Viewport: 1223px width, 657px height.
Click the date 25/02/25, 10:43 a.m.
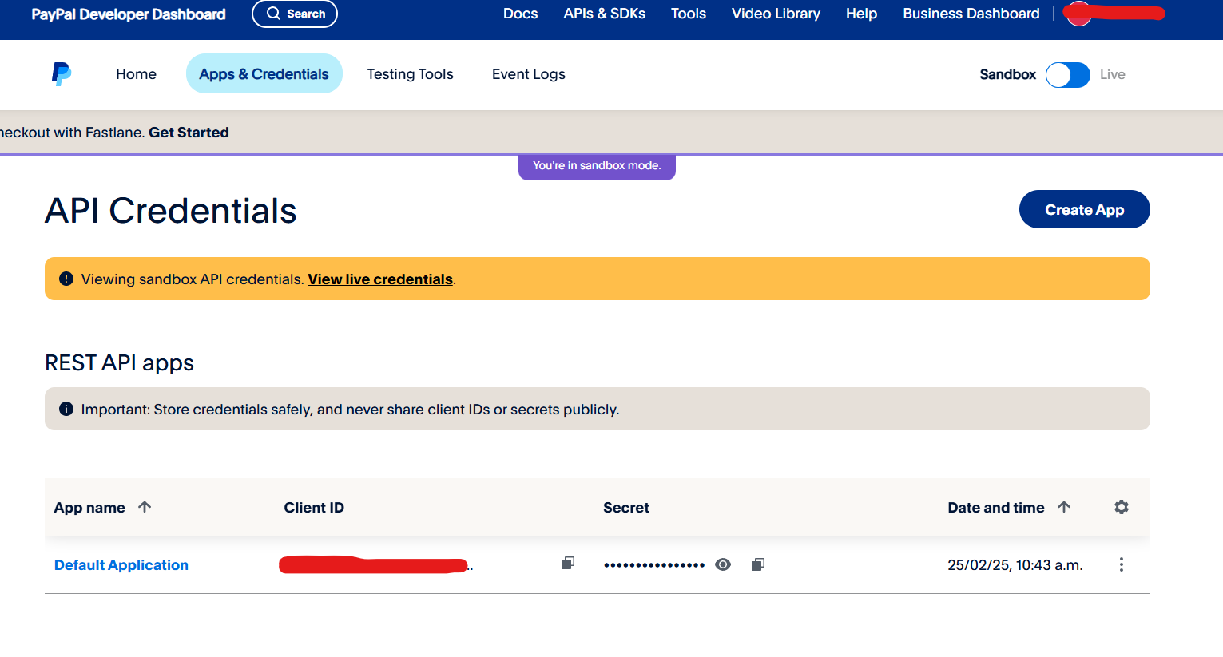(1015, 565)
